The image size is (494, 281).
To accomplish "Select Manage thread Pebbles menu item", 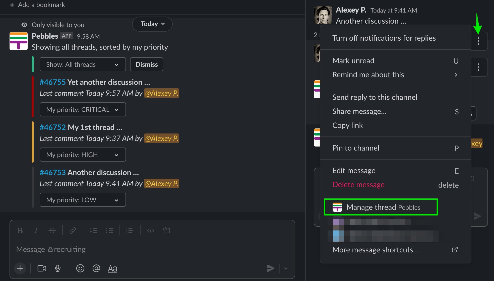I will tap(381, 207).
